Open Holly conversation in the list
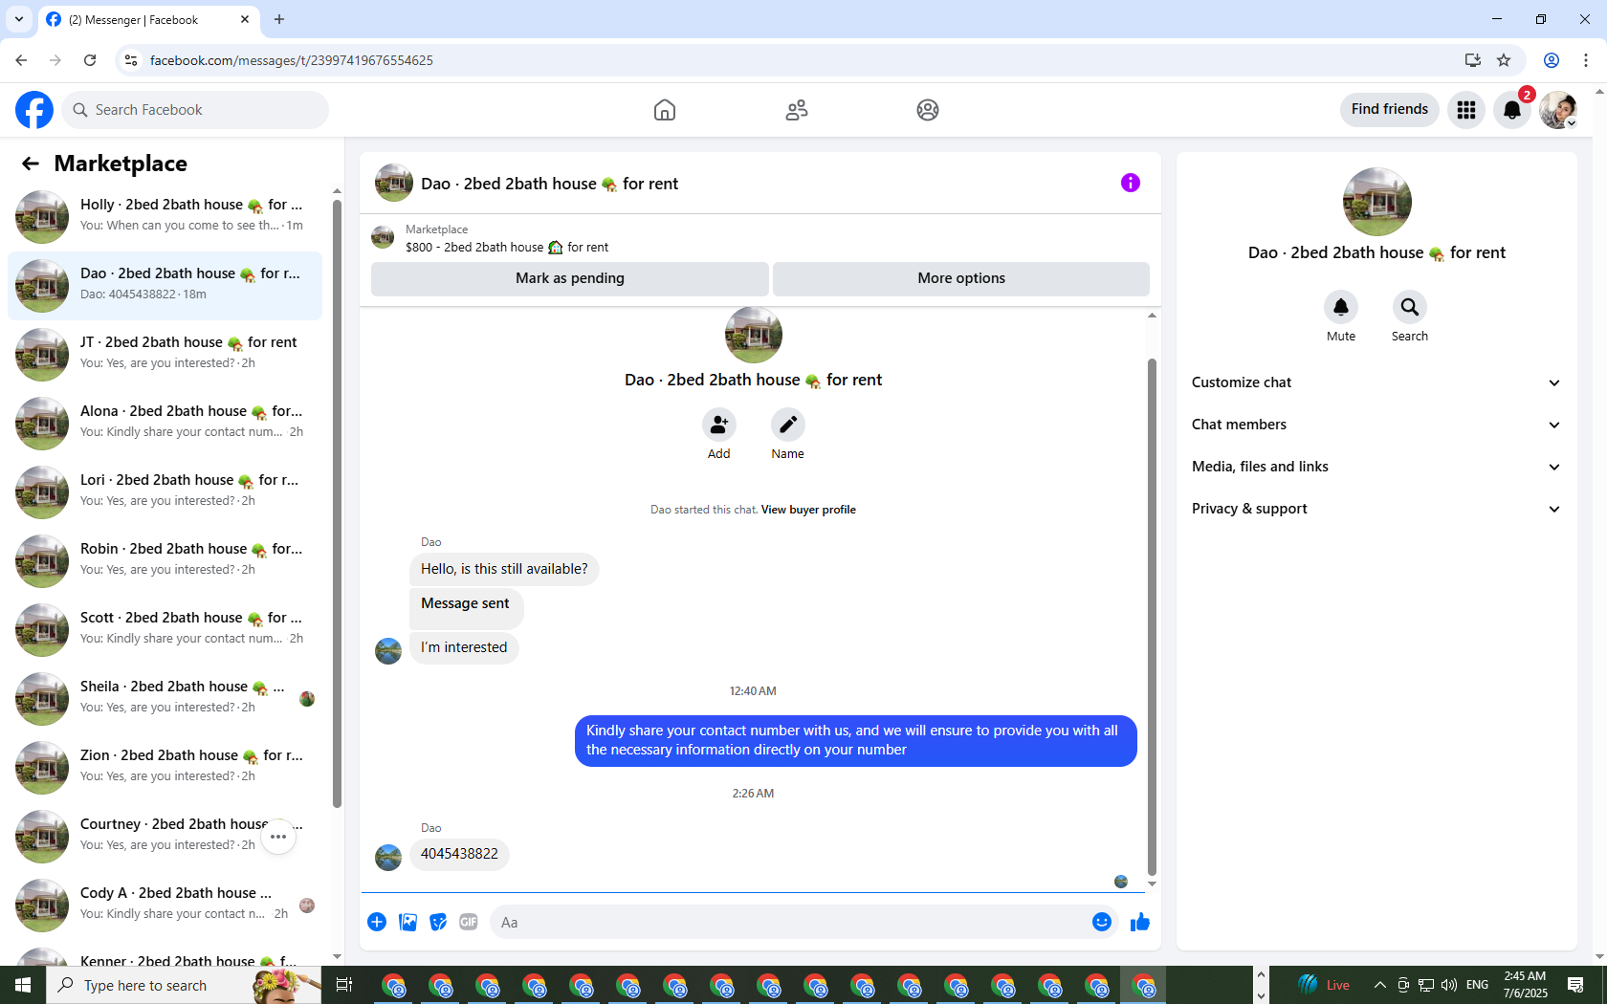Screen dimensions: 1607x1004 165,216
